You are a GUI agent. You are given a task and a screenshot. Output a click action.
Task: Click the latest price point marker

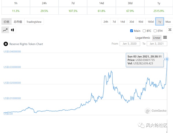click(x=167, y=59)
